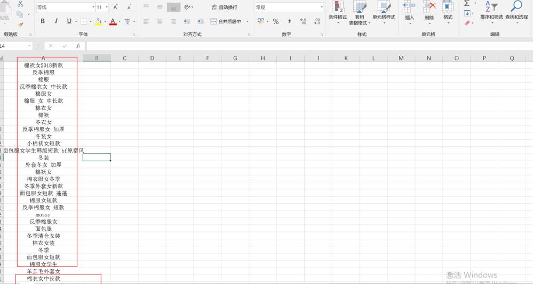
Task: Open number group dialog launcher
Action: click(x=322, y=35)
